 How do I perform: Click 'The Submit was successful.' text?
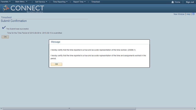[18, 29]
